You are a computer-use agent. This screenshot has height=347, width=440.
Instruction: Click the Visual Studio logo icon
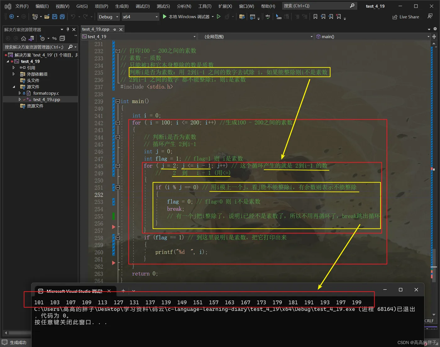[x=8, y=6]
